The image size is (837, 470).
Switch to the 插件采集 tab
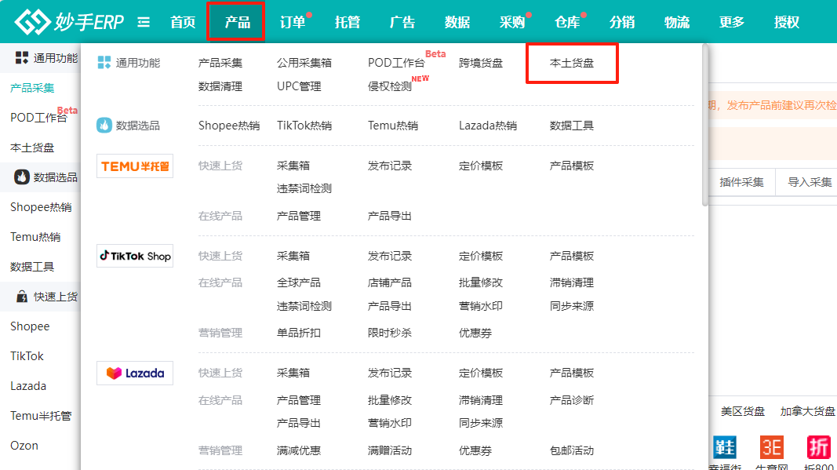[x=741, y=182]
